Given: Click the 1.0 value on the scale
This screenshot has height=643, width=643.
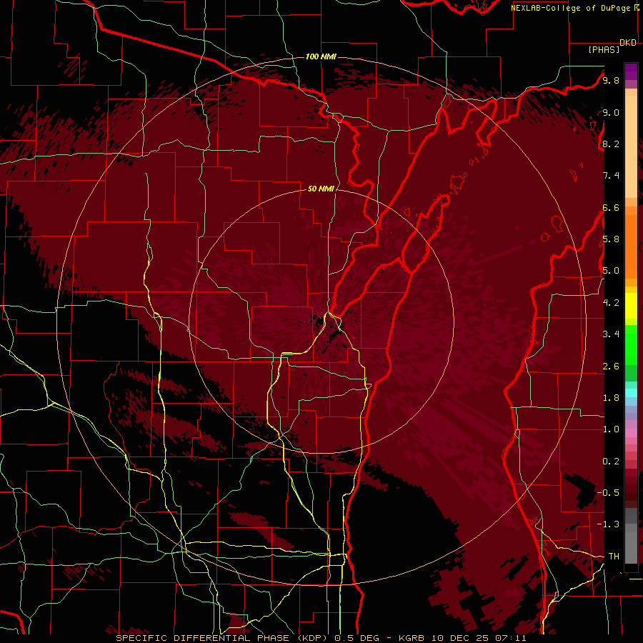Looking at the screenshot, I should pos(611,429).
